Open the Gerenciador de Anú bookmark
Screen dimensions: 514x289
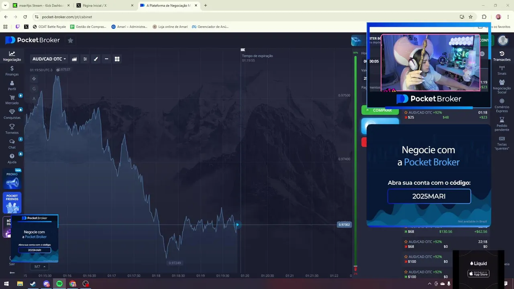tap(210, 27)
